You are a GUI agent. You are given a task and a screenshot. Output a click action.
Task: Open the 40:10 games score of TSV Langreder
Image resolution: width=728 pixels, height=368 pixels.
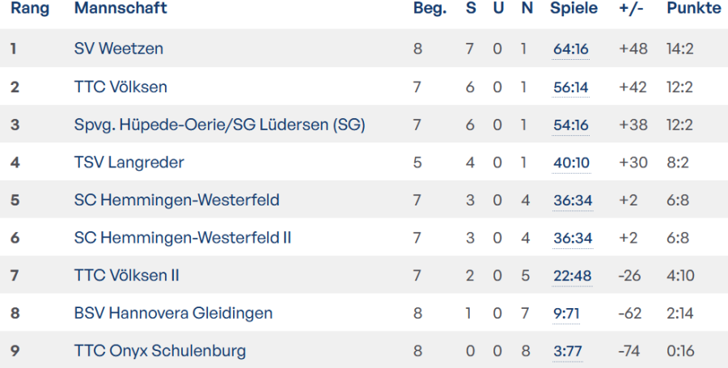(x=570, y=163)
